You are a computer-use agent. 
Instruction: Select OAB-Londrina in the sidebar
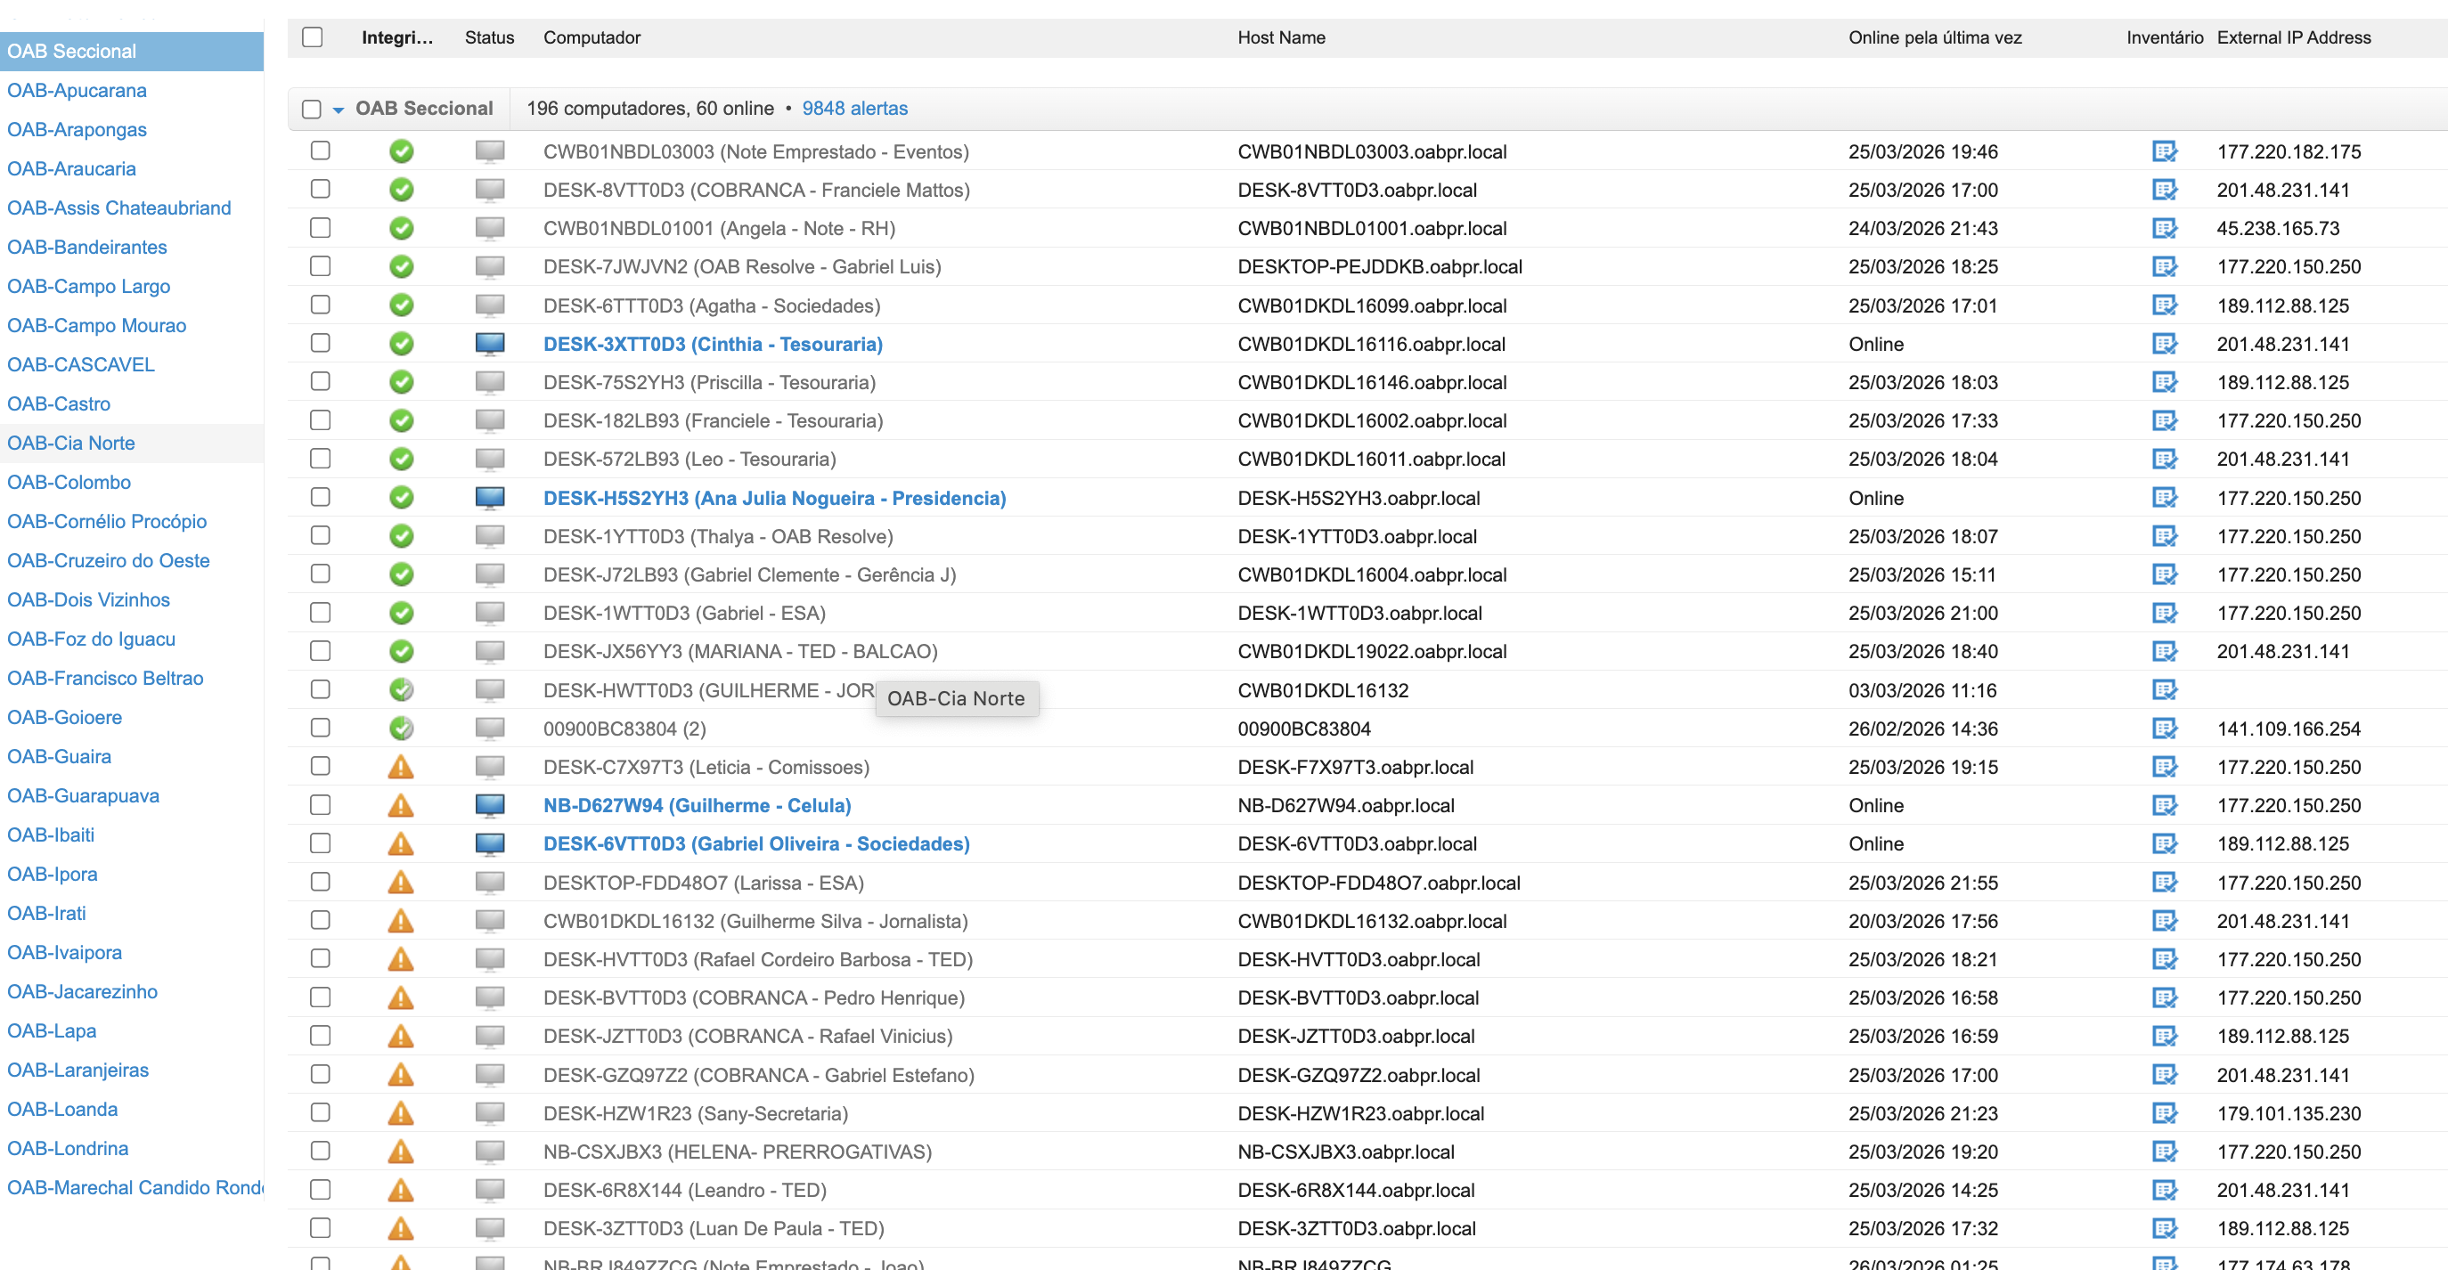coord(68,1148)
